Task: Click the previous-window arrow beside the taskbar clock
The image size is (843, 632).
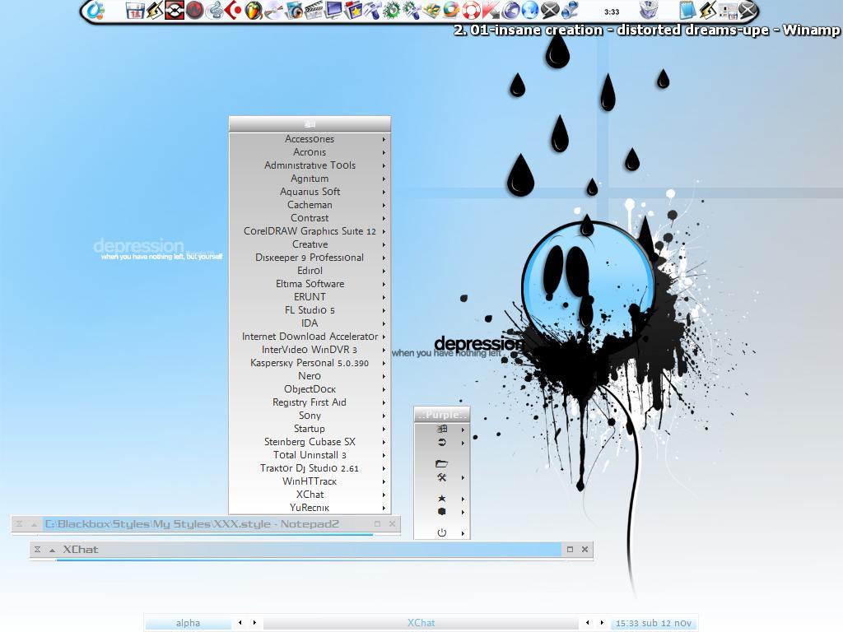Action: point(587,623)
